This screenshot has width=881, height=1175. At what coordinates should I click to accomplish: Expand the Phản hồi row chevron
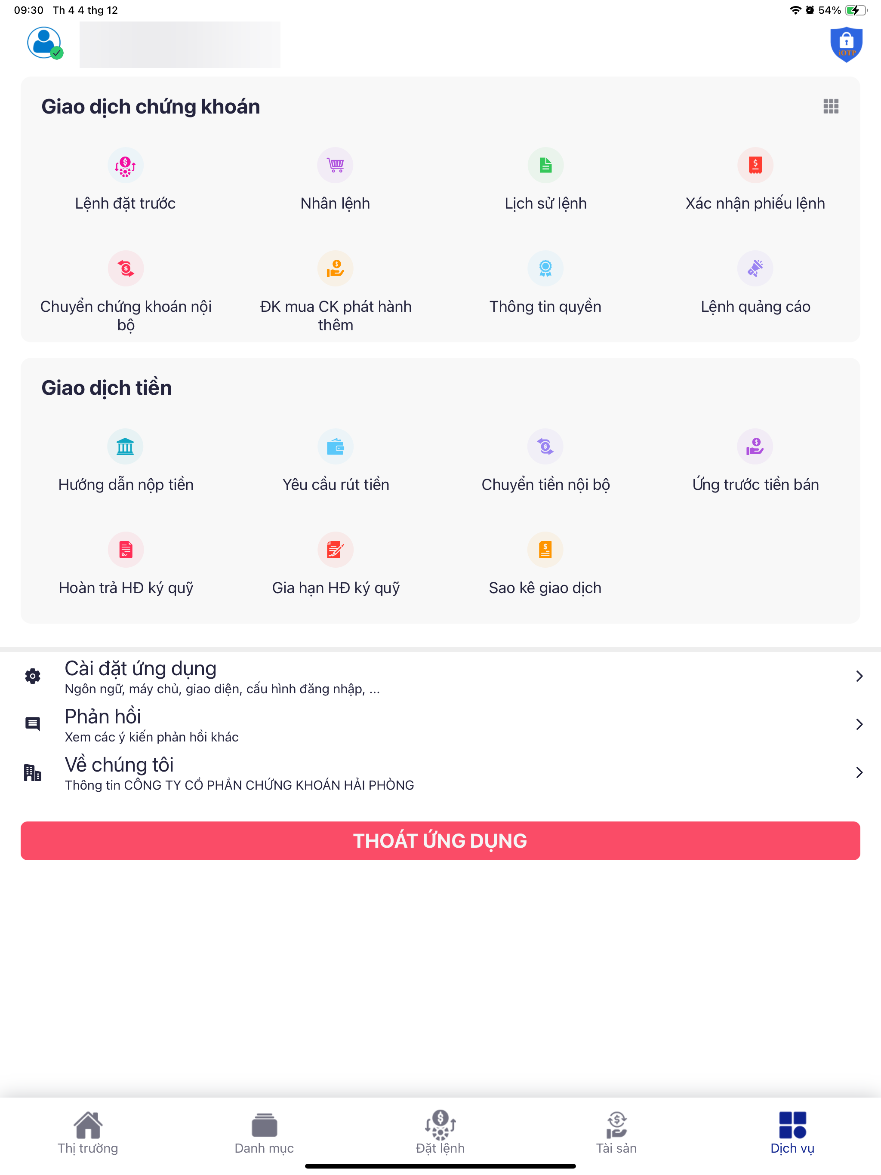pos(859,724)
